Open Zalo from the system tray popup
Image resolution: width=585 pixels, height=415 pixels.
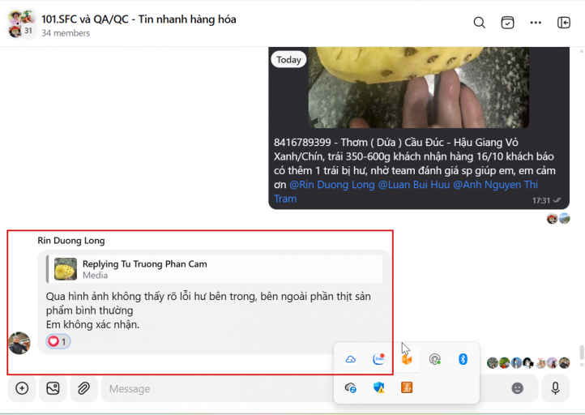[x=378, y=359]
